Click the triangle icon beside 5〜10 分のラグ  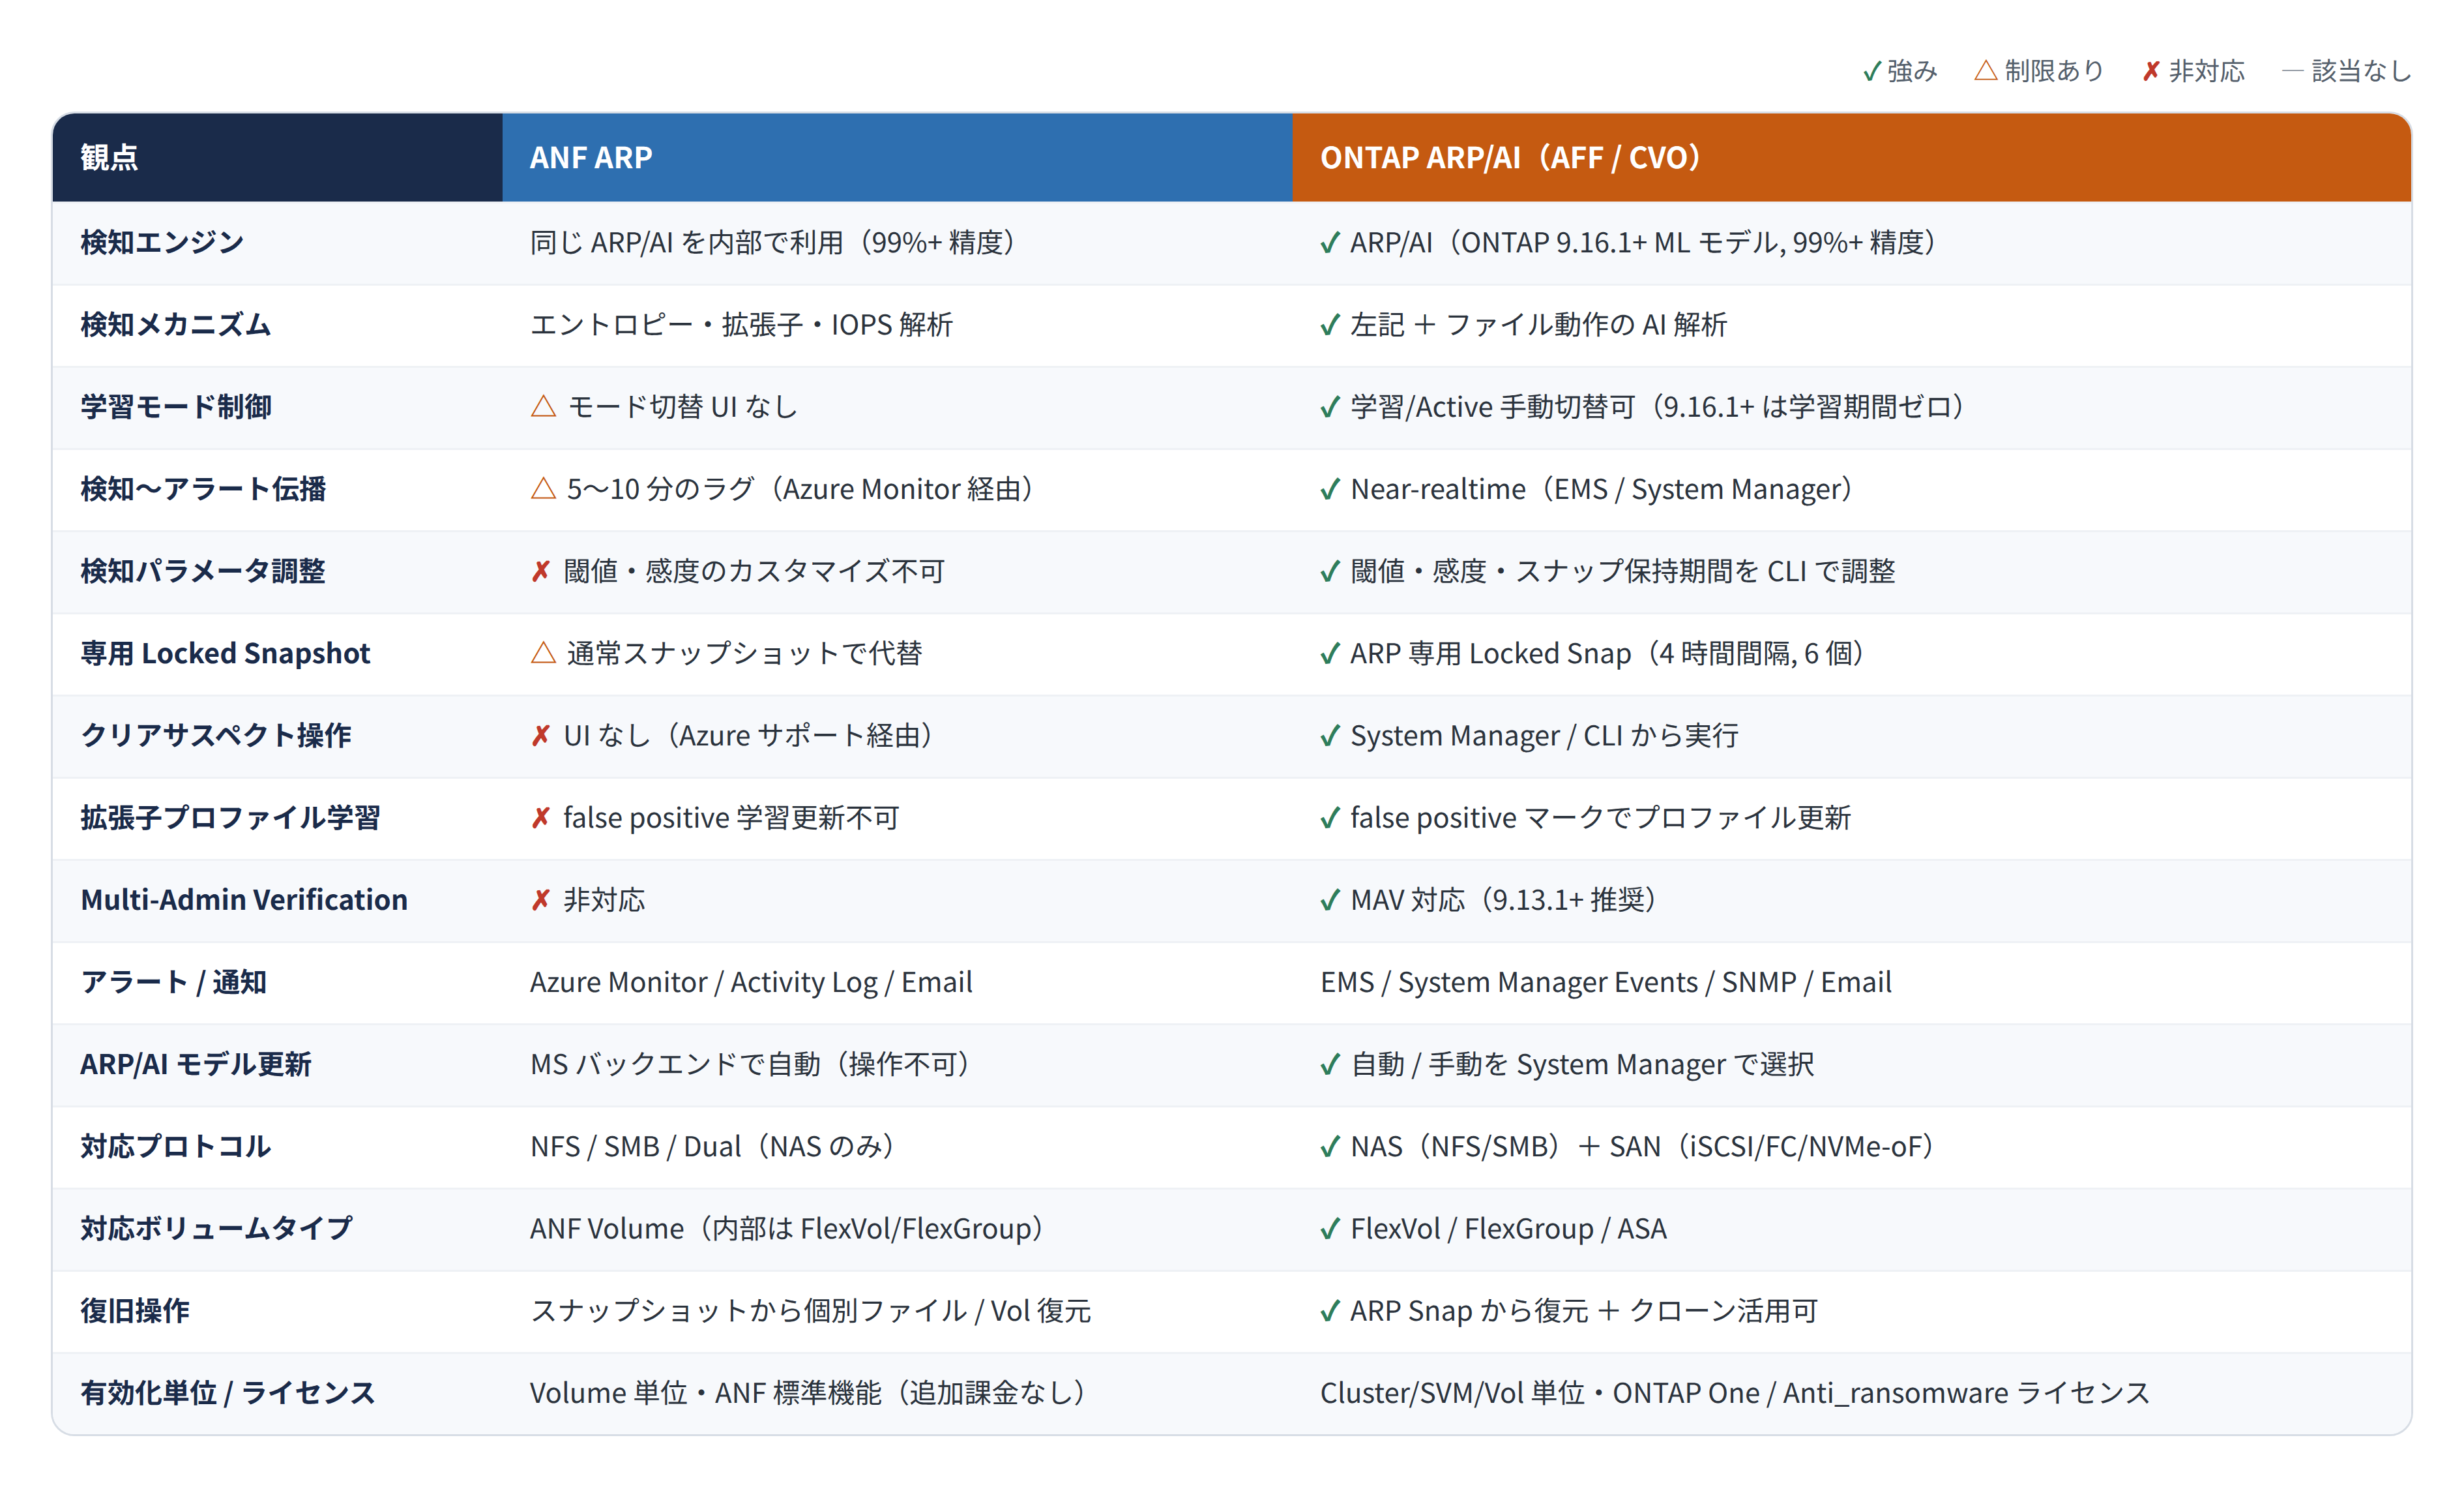(543, 488)
